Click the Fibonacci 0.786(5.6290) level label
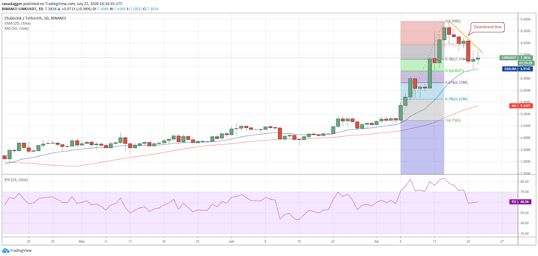 coord(456,99)
